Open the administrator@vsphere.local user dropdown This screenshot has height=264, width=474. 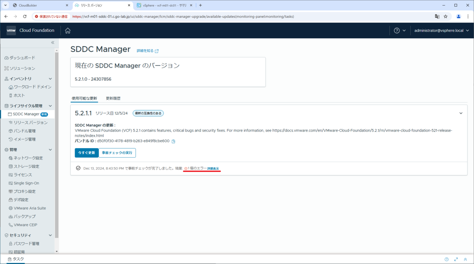441,30
